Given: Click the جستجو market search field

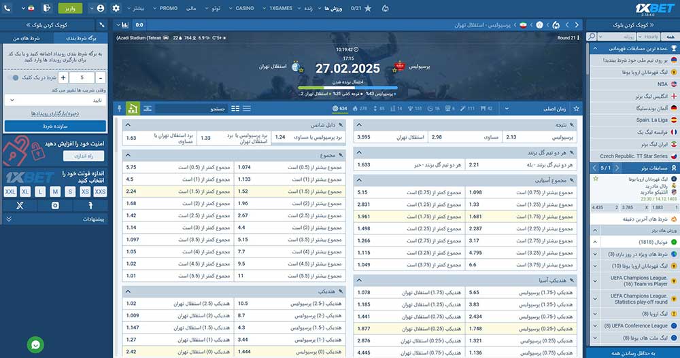Looking at the screenshot, I should [191, 109].
